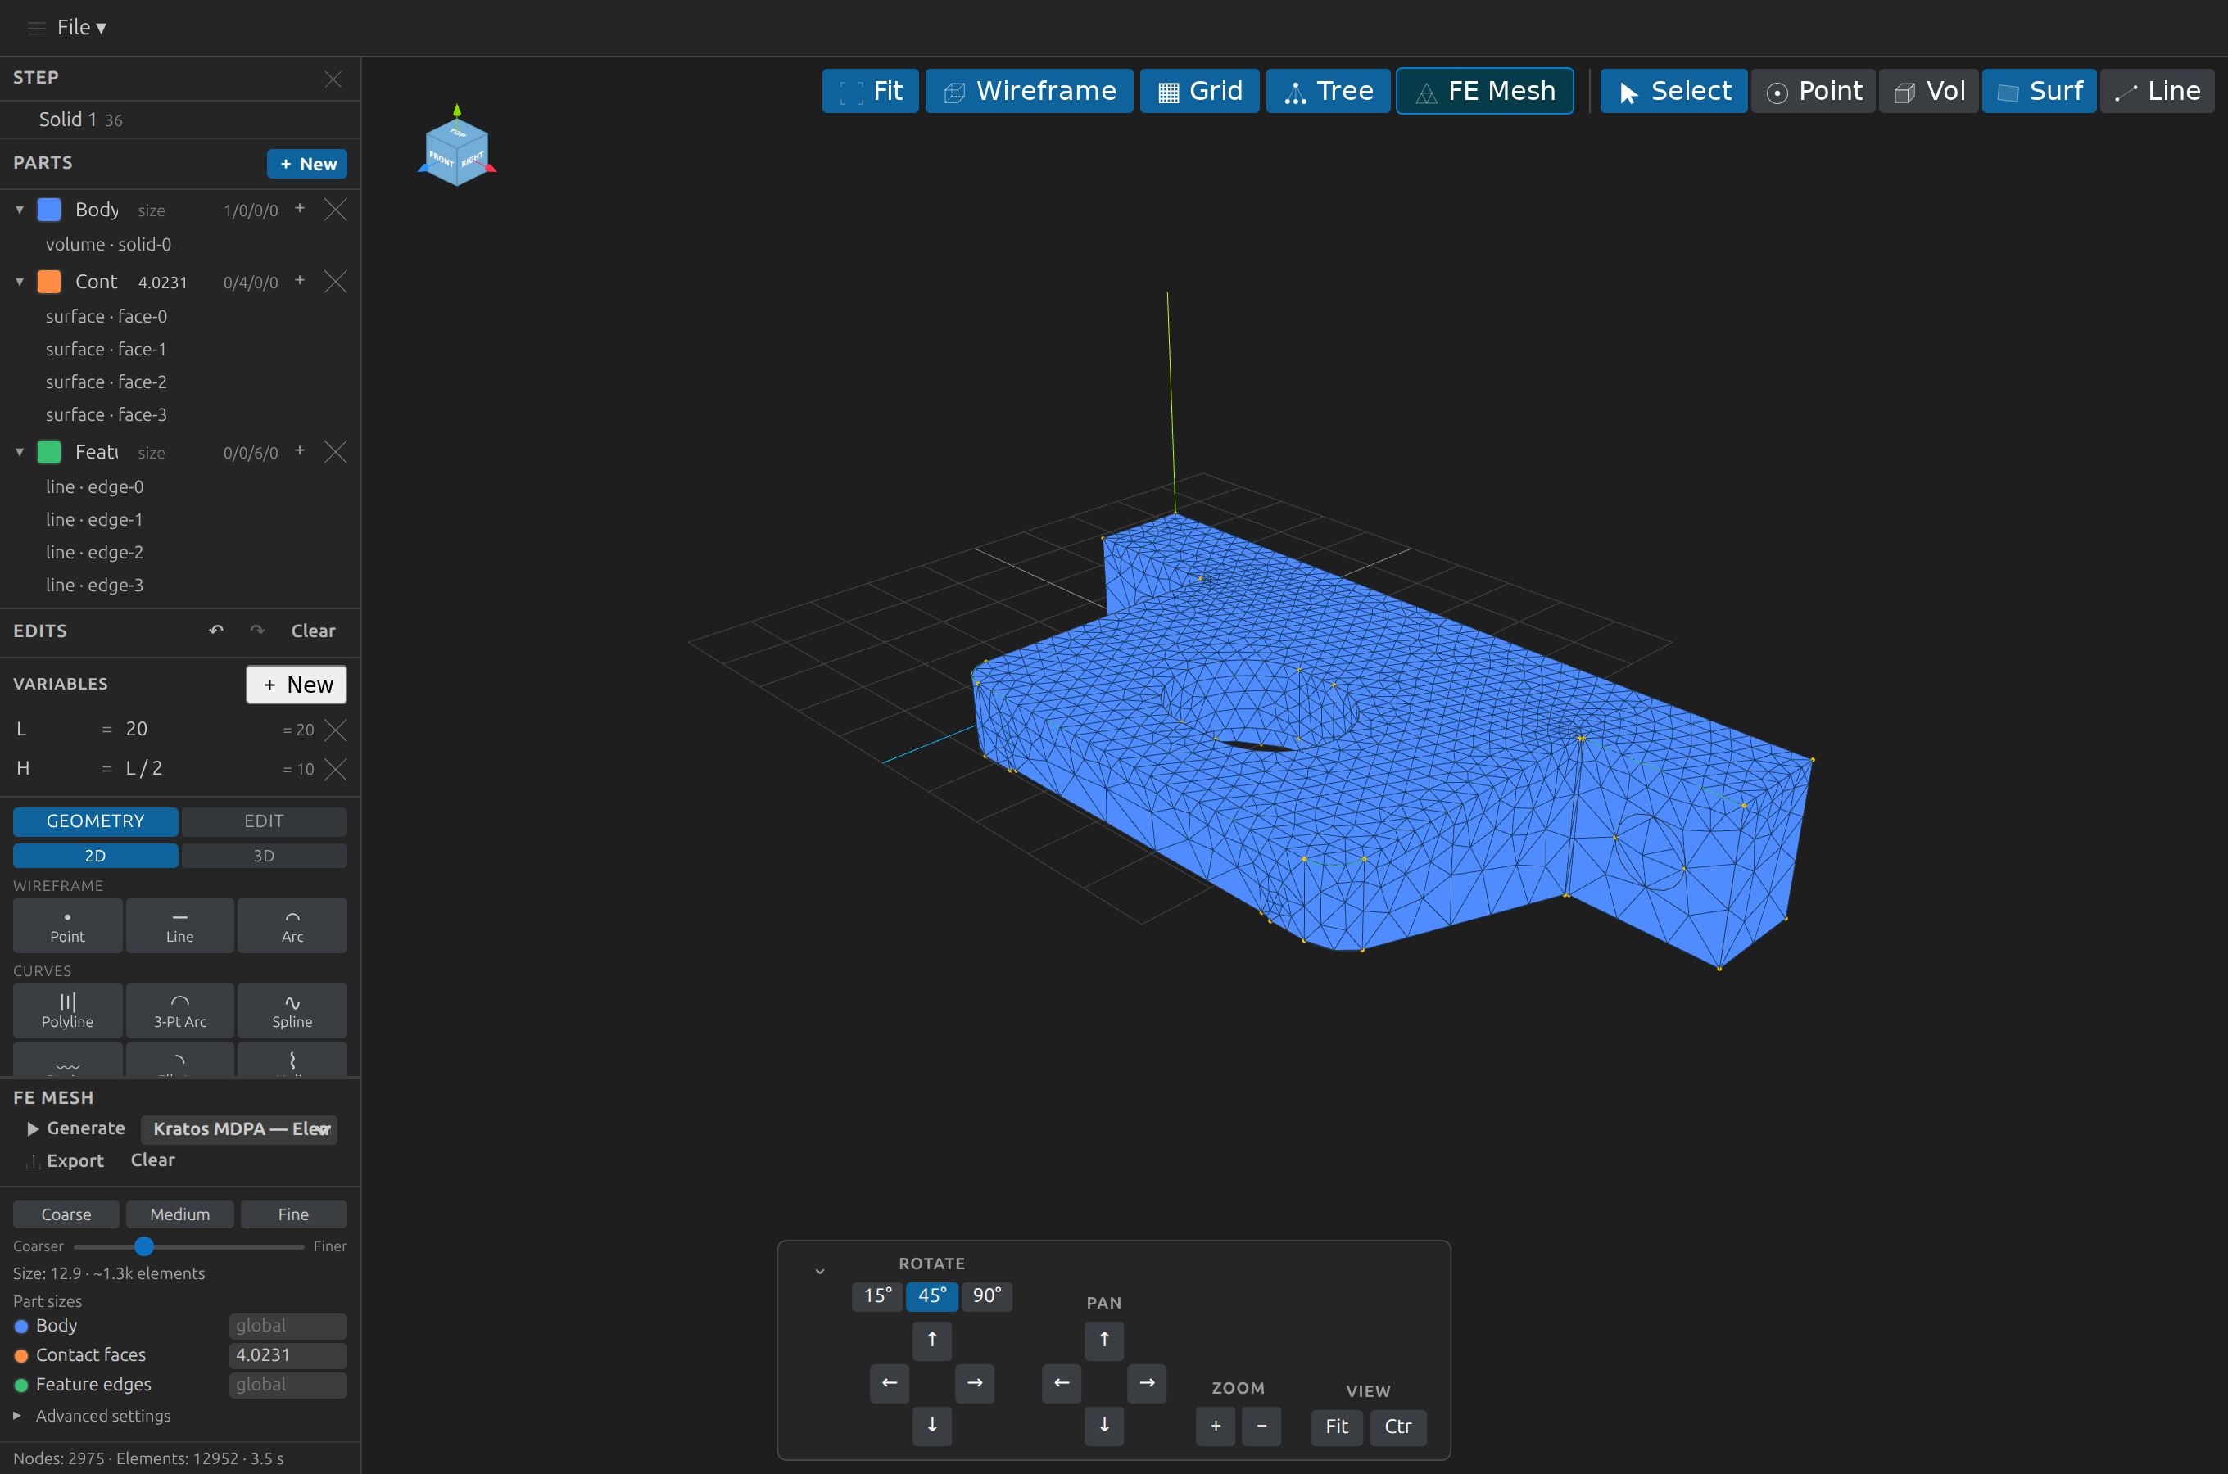Image resolution: width=2228 pixels, height=1474 pixels.
Task: Select the Spline curve tool
Action: coord(292,1011)
